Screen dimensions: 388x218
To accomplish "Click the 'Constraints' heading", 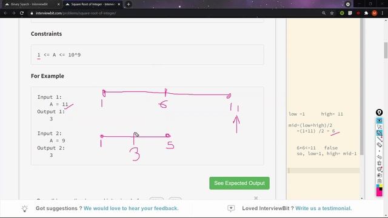I will coord(46,34).
